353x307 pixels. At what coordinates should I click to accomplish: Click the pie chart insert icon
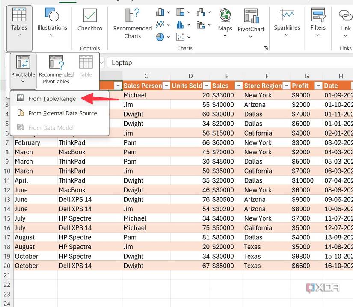point(160,37)
